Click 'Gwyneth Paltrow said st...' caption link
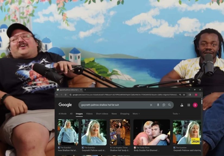The image size is (224, 156). 94,150
